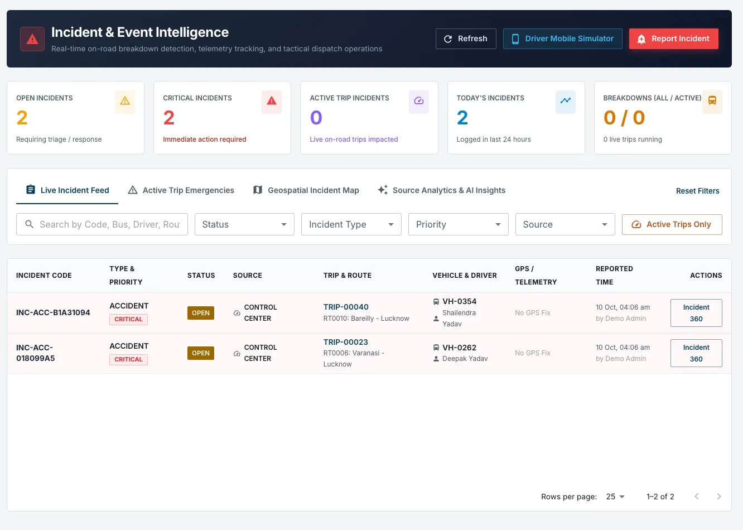This screenshot has width=743, height=530.
Task: Open the Active Trip Emergencies tab
Action: [181, 190]
